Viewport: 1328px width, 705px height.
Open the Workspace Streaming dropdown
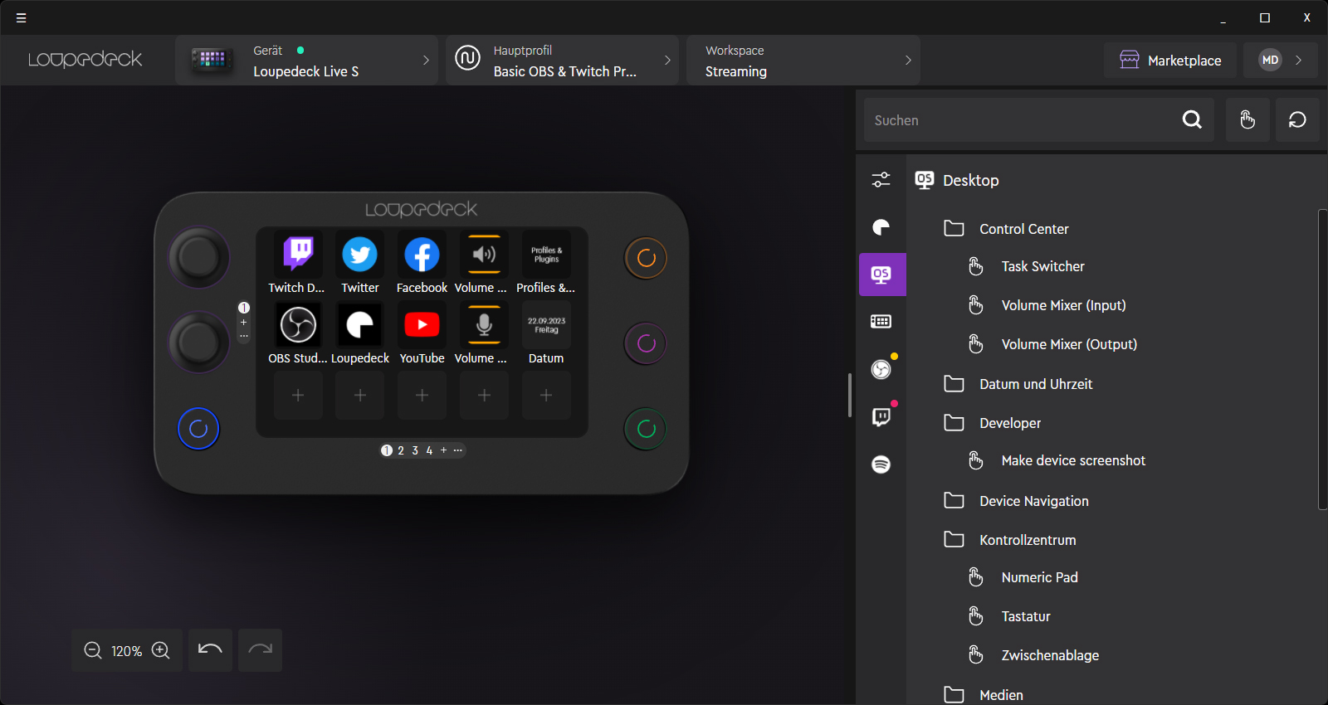[x=803, y=61]
